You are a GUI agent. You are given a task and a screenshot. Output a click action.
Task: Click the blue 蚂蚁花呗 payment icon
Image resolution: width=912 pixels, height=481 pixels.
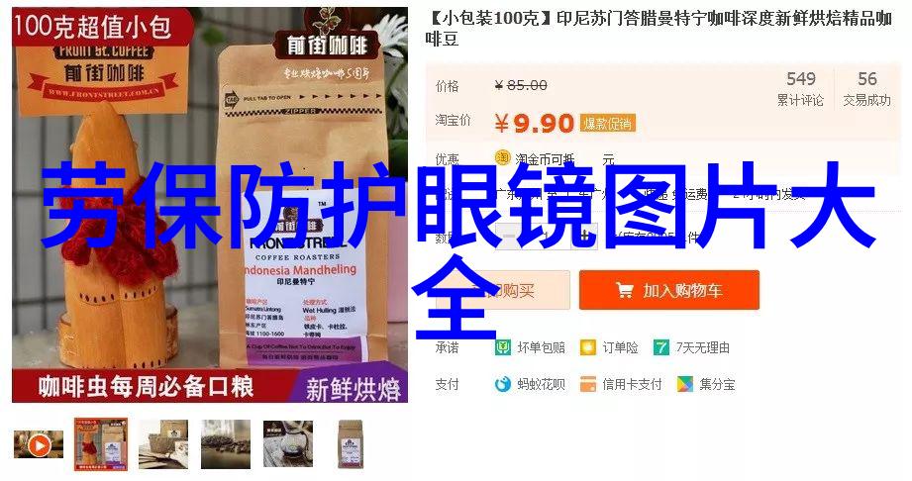tap(502, 384)
